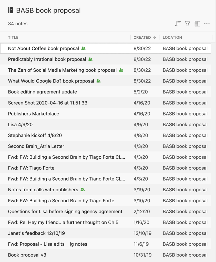216x262 pixels.
Task: Sort by the TITLE column header
Action: click(x=13, y=37)
